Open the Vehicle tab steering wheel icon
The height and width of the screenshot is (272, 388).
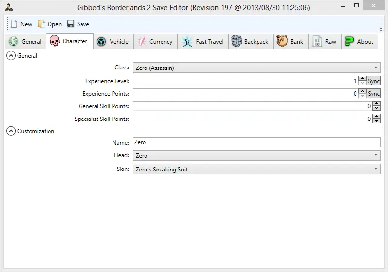coord(101,42)
